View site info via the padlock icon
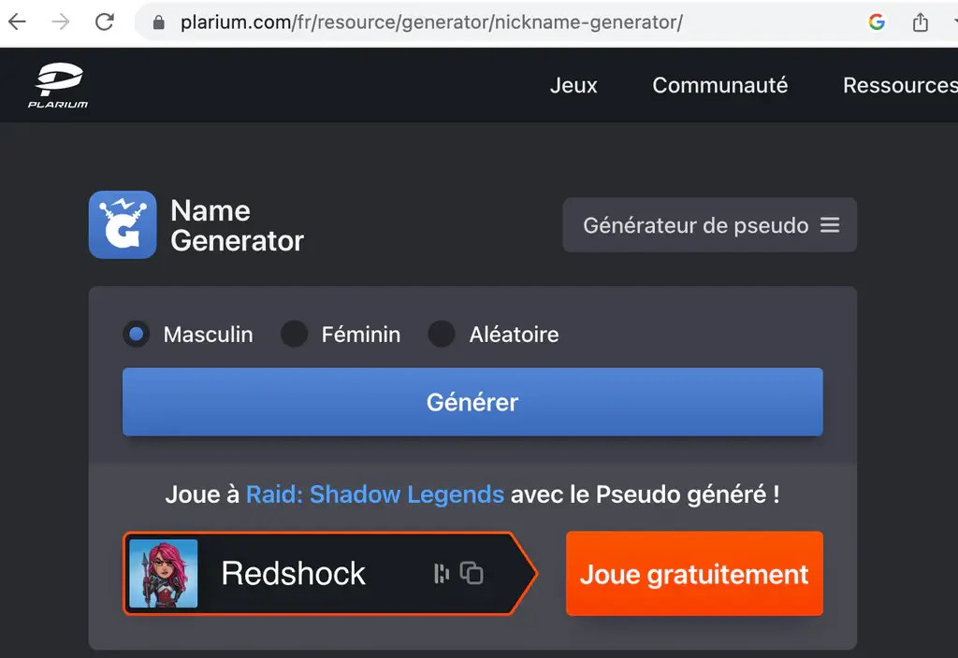 (x=158, y=22)
